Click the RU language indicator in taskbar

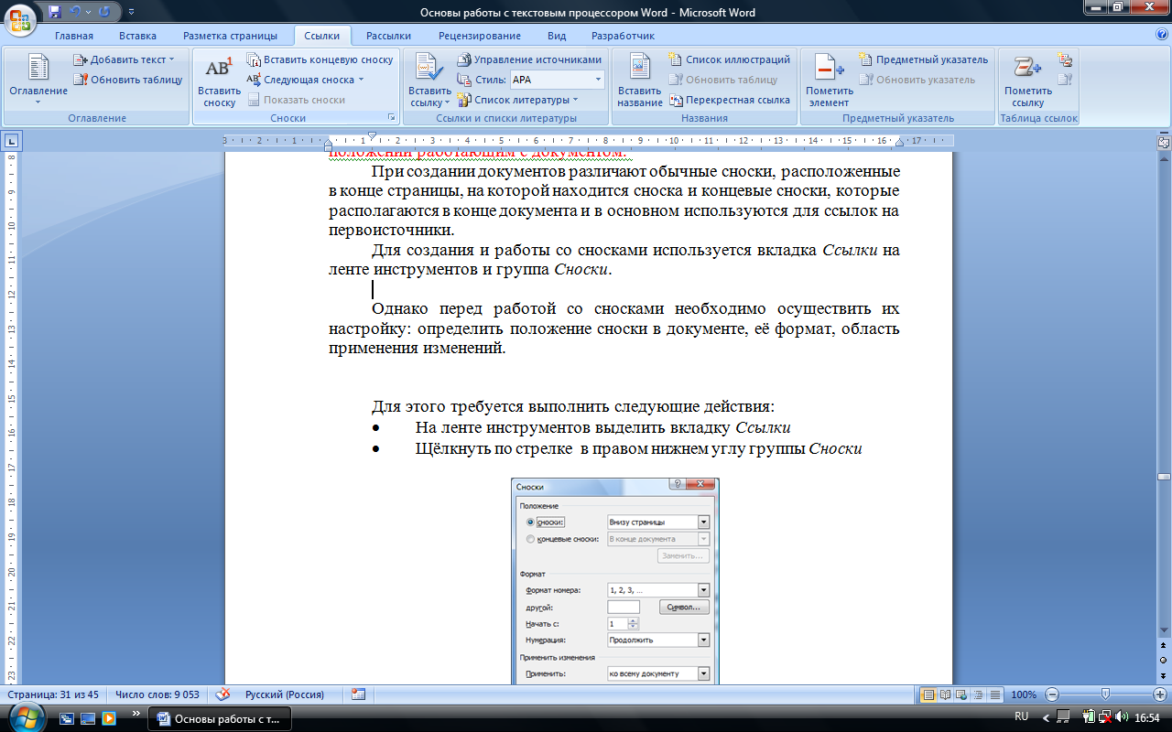coord(1022,716)
